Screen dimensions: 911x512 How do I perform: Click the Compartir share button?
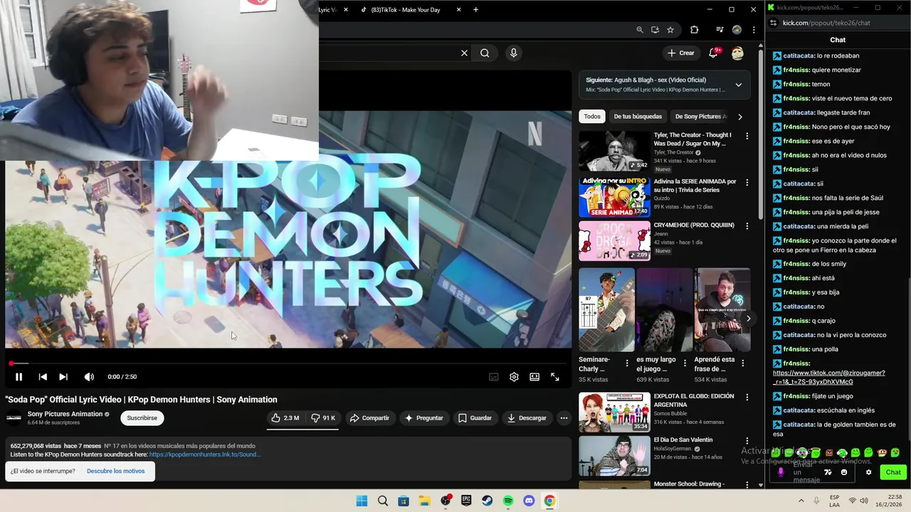pyautogui.click(x=370, y=418)
